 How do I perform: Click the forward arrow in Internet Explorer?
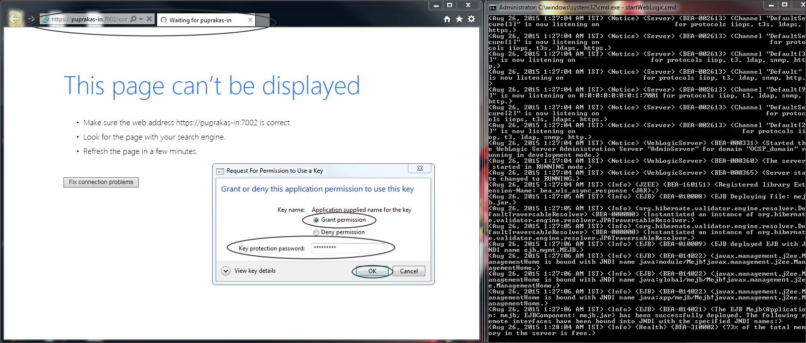[31, 19]
